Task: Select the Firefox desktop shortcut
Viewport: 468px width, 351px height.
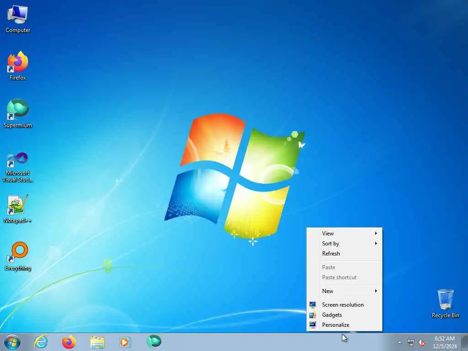Action: click(18, 66)
